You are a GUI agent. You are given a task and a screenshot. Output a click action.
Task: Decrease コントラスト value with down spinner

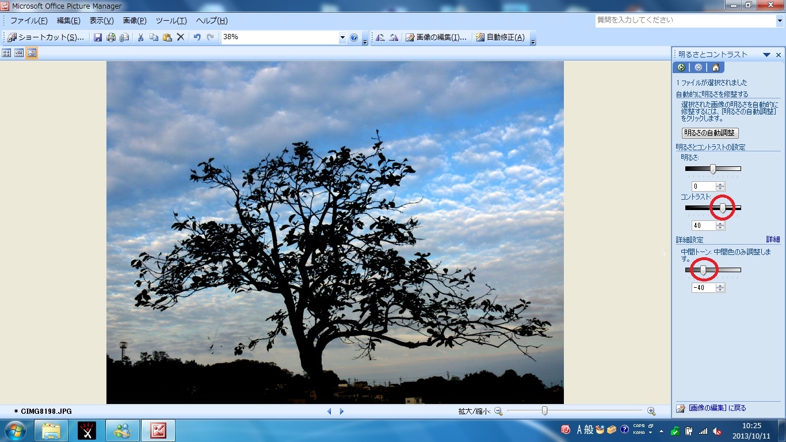coord(720,228)
